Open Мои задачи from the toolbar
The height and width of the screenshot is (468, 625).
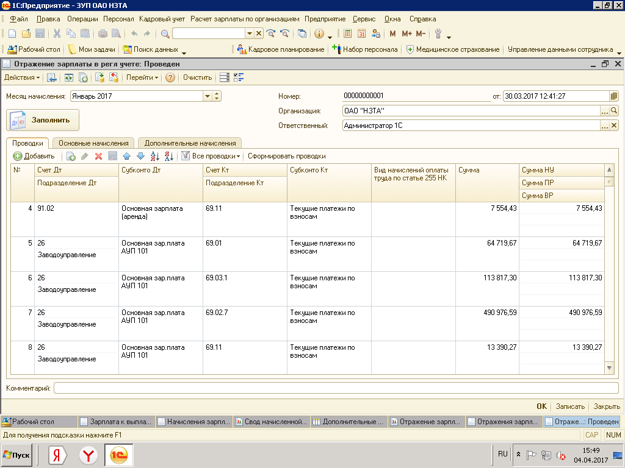(92, 49)
